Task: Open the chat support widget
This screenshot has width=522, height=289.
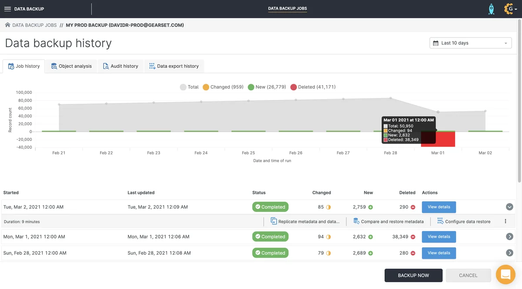Action: coord(505,275)
